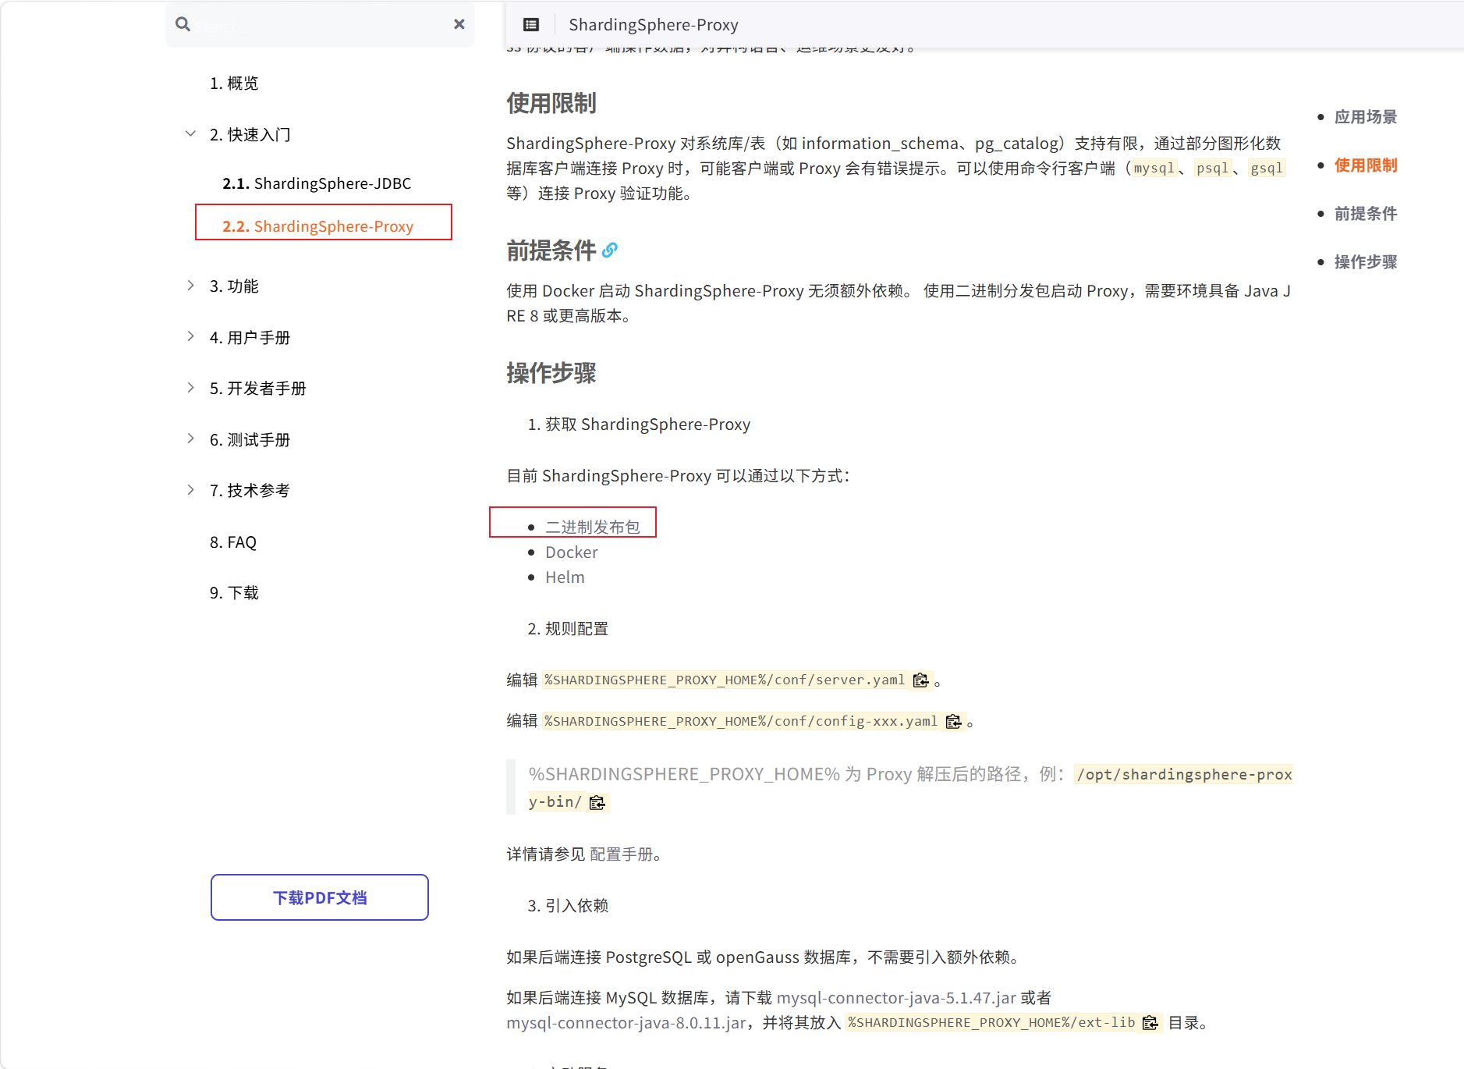
Task: Click the 前提条件 heading
Action: [x=551, y=250]
